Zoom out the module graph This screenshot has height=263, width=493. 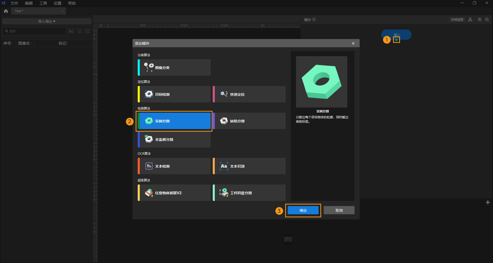pyautogui.click(x=487, y=20)
